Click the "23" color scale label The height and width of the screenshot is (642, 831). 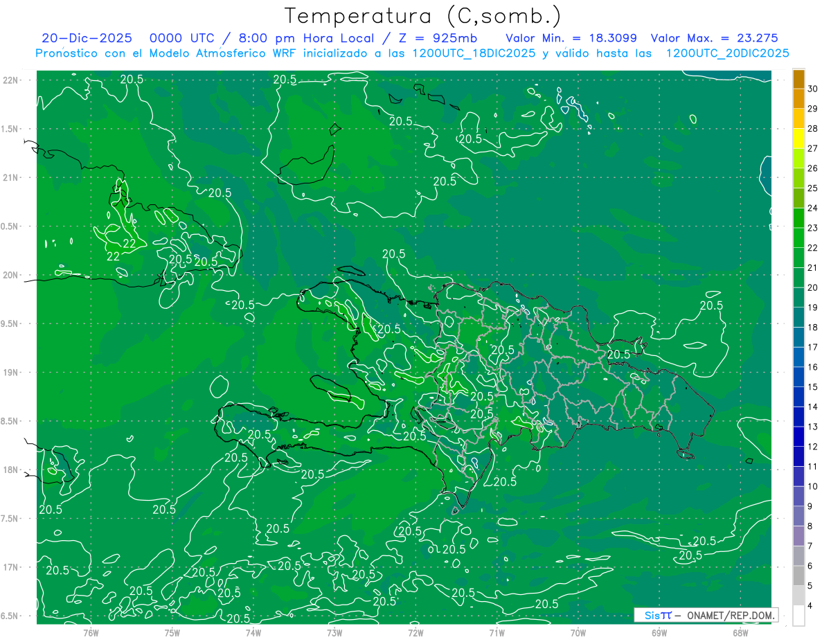pyautogui.click(x=813, y=228)
